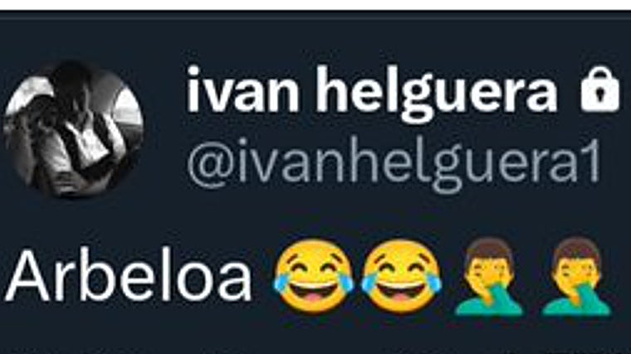Open the ivan helguera display name
631x354 pixels.
(x=372, y=92)
